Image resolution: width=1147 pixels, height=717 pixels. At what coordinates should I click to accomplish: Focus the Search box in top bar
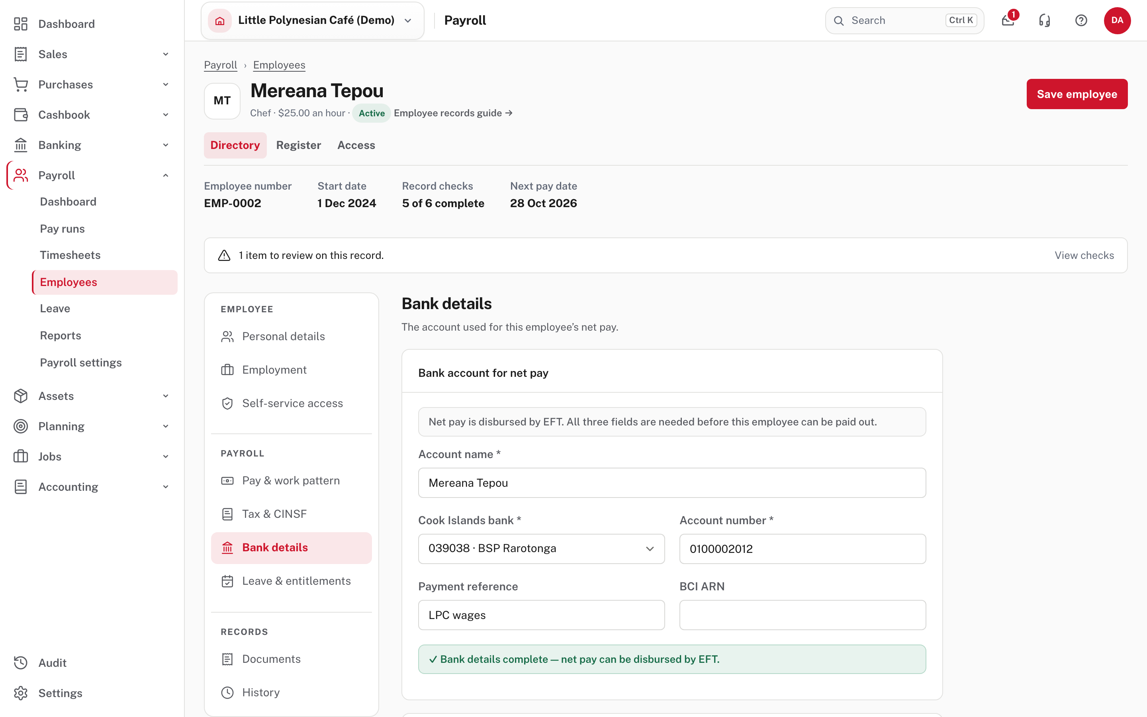click(x=904, y=20)
